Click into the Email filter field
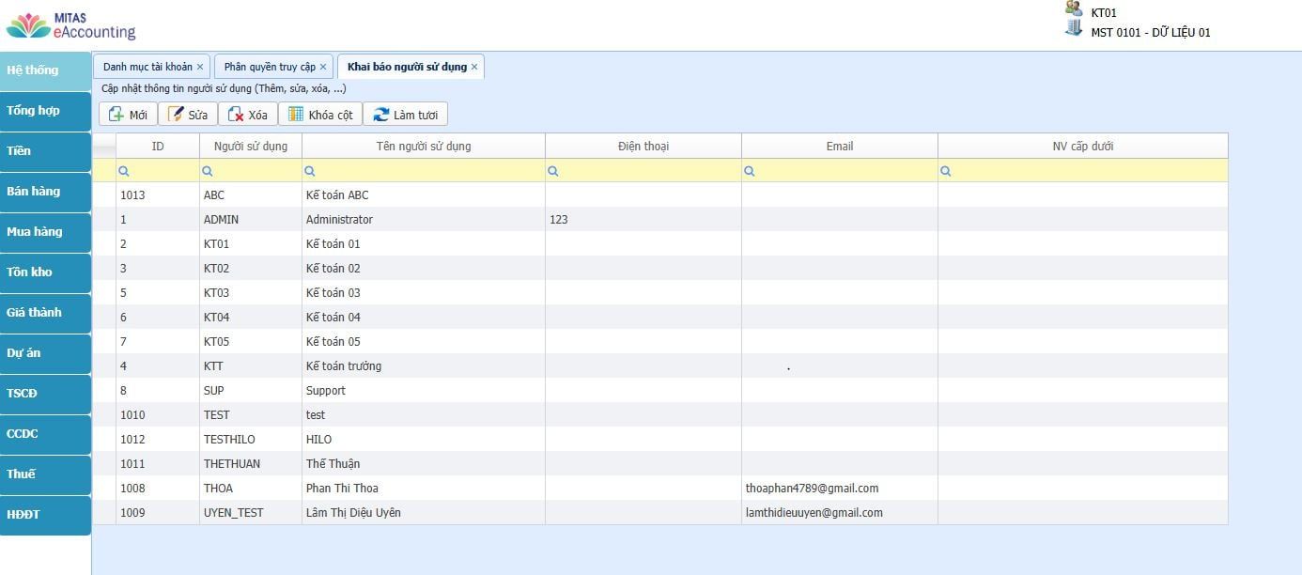1302x575 pixels. tap(840, 171)
